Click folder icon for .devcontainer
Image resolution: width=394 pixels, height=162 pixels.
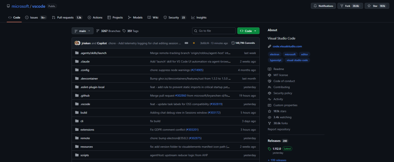[77, 78]
